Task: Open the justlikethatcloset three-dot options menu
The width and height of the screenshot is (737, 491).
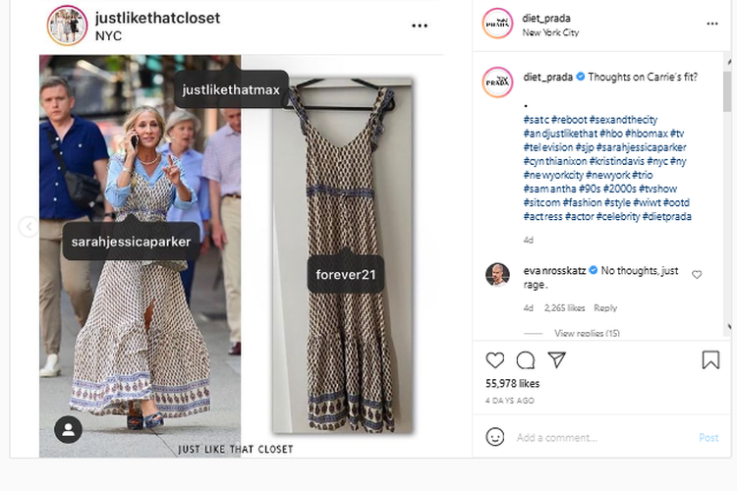Action: tap(420, 26)
